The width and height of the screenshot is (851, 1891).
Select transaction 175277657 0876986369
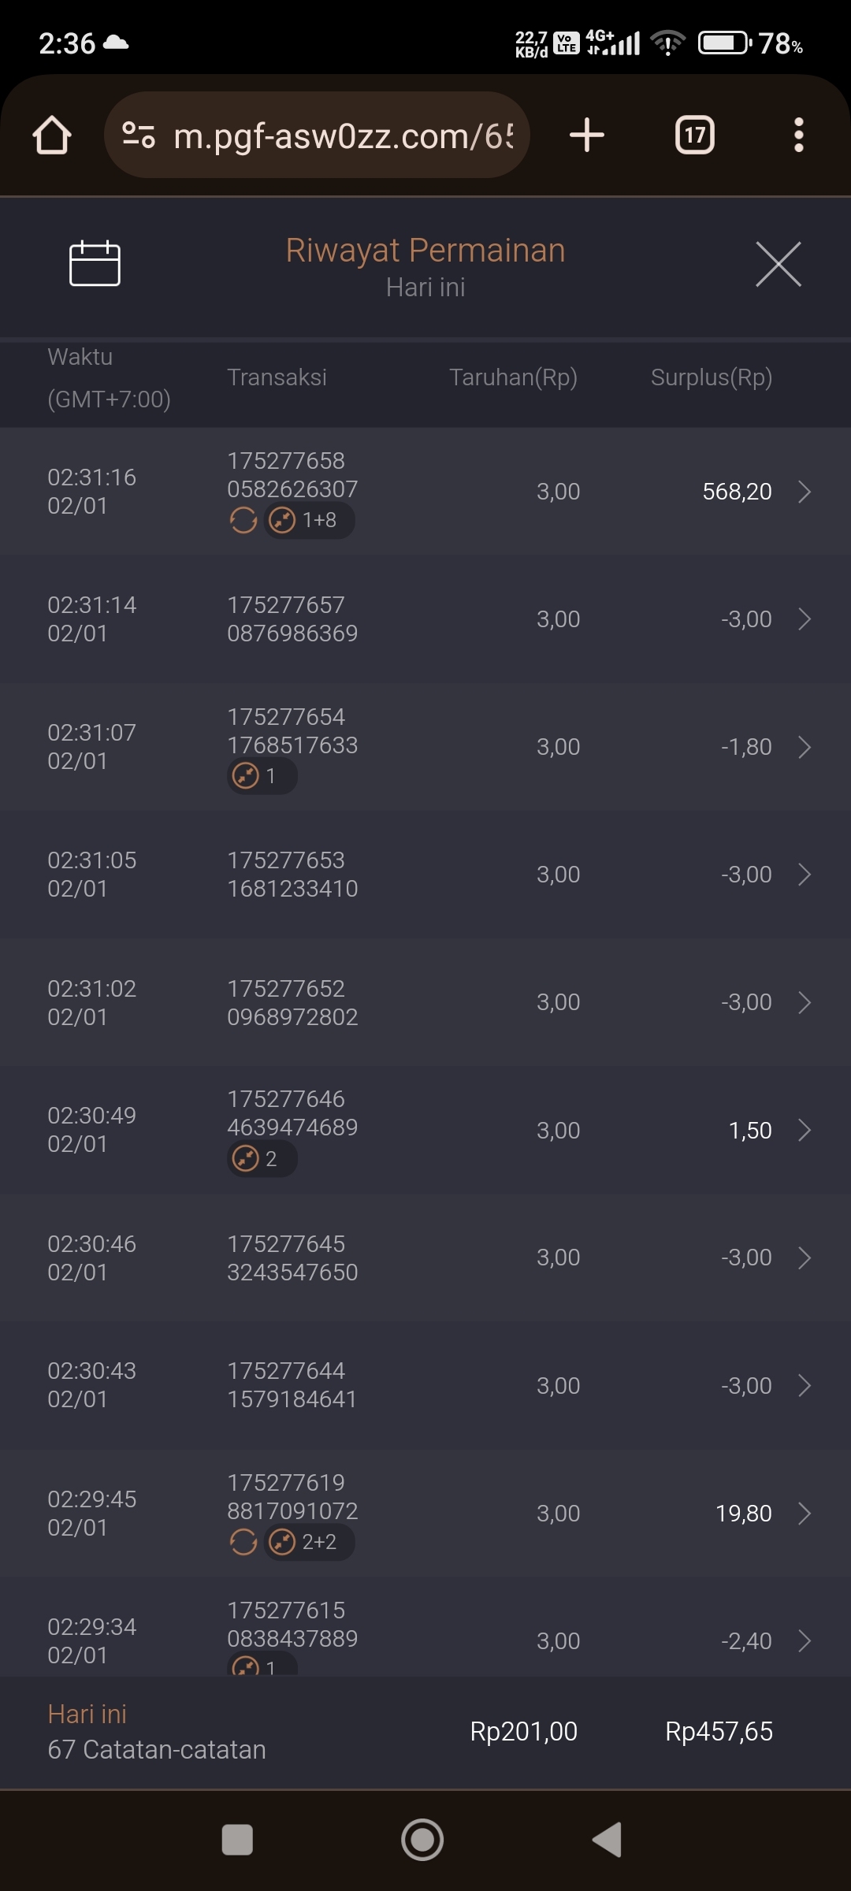click(x=292, y=619)
